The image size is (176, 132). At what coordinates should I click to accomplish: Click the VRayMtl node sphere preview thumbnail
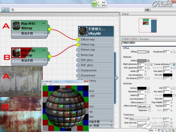83,31
